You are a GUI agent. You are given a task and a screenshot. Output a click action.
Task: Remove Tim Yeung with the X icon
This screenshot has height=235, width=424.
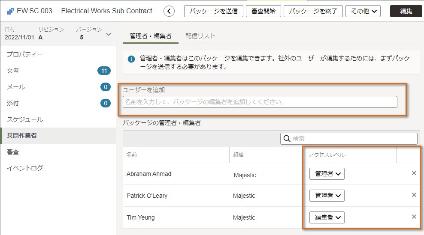pos(414,217)
